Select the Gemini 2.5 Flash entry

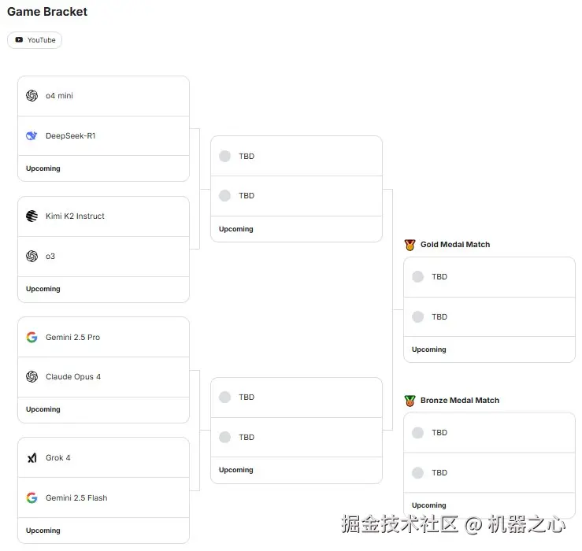pos(76,498)
